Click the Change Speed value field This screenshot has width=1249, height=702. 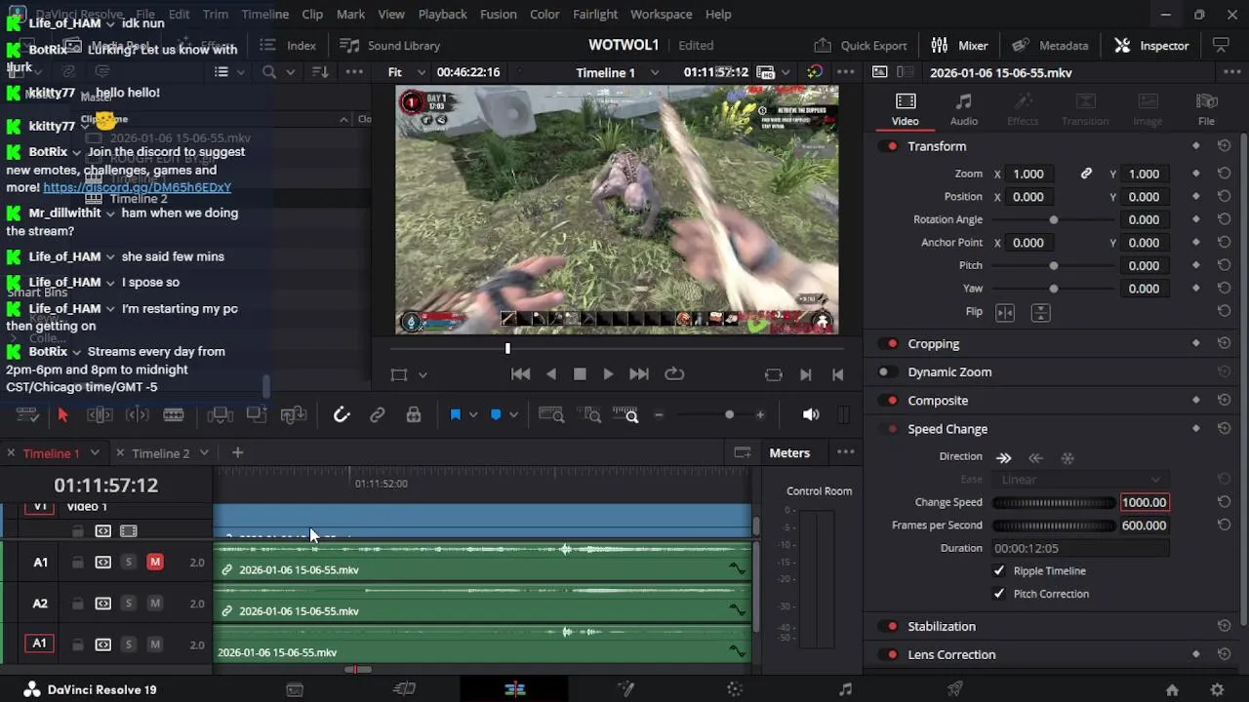click(1144, 503)
